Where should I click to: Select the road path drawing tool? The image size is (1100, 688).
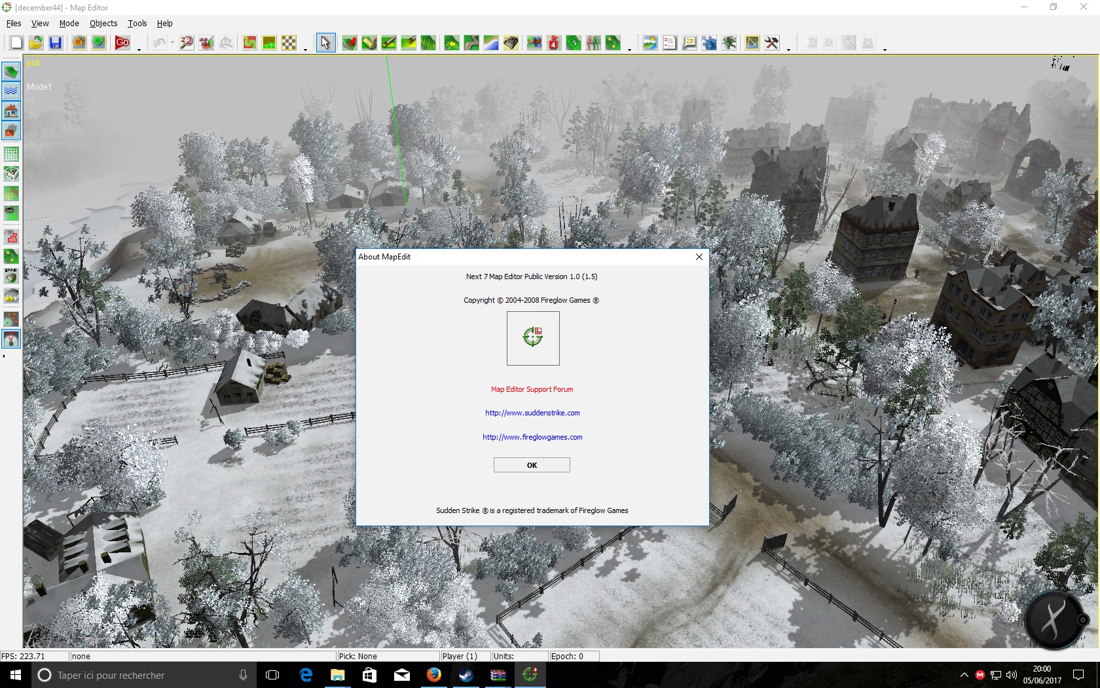471,43
